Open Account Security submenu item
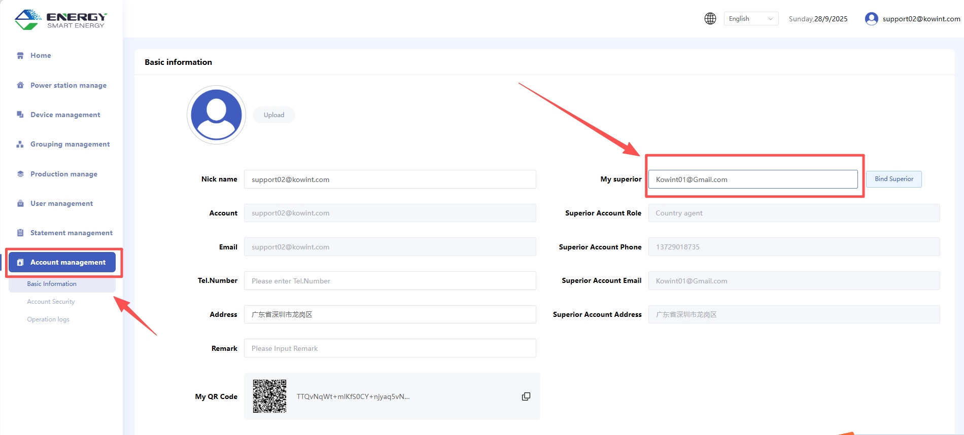The width and height of the screenshot is (964, 435). tap(51, 302)
